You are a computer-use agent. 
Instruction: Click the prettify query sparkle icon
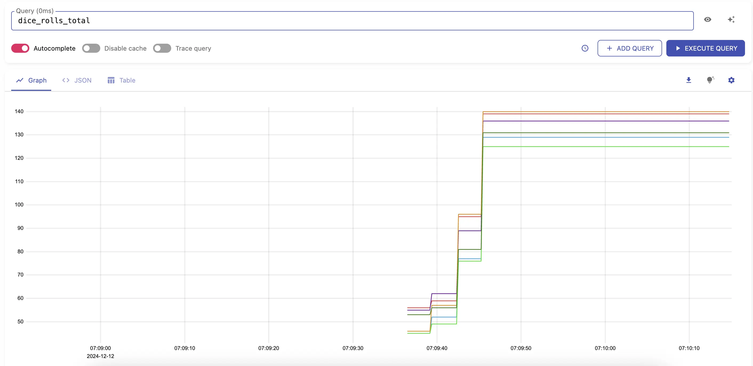731,19
